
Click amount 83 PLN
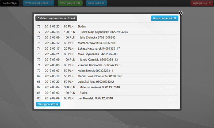(69, 26)
